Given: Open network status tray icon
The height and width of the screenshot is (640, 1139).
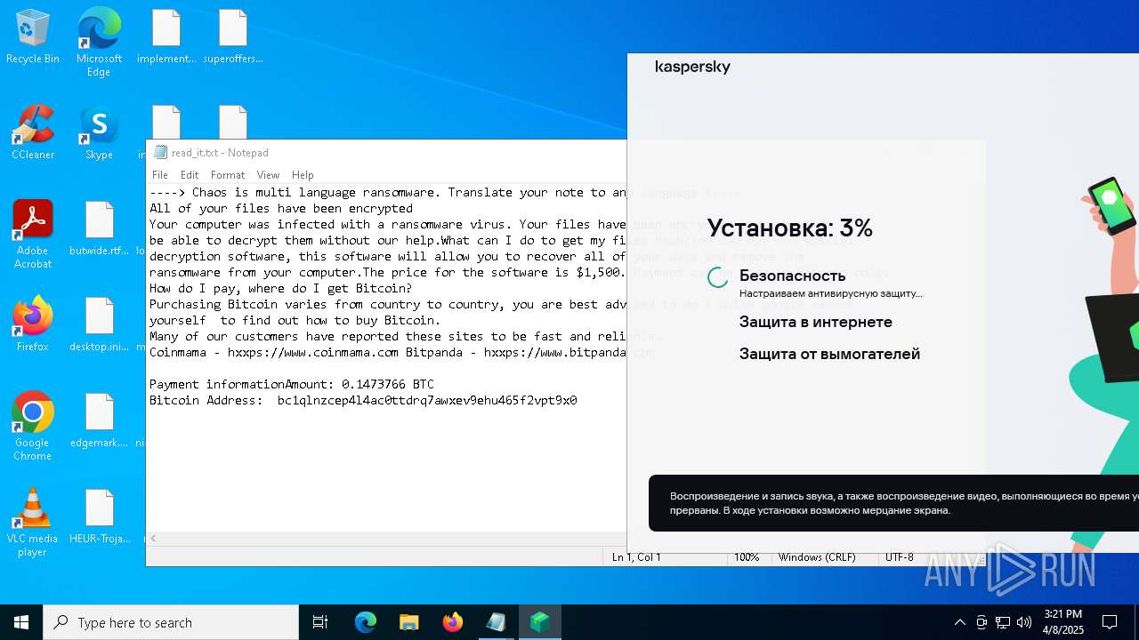Looking at the screenshot, I should tap(1003, 622).
